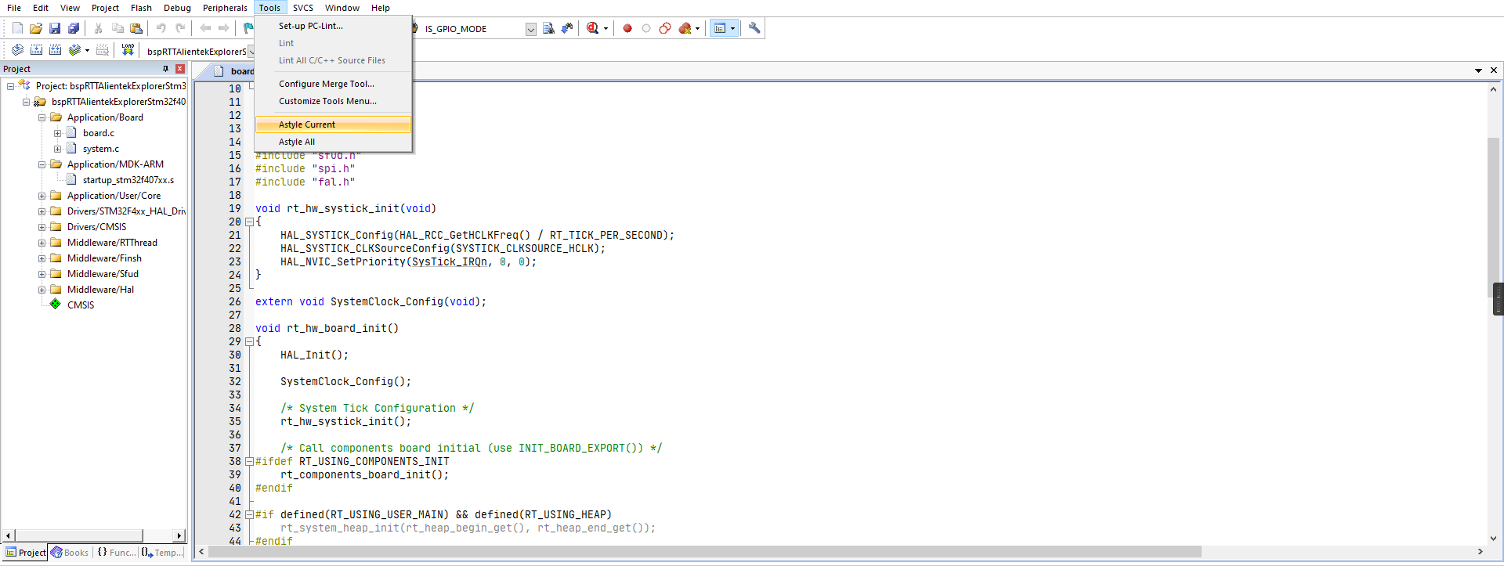
Task: Click the editor horizontal scrollbar
Action: click(x=705, y=552)
